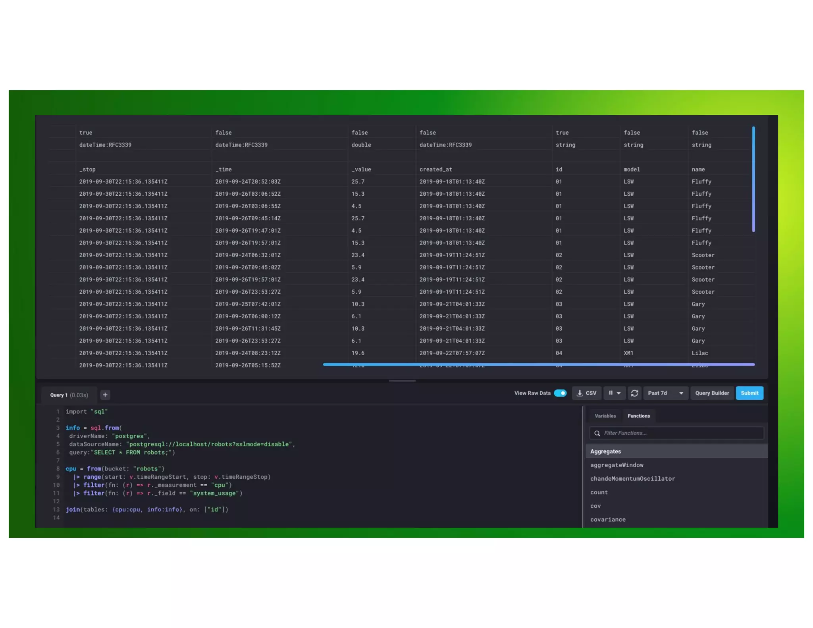Pick the covariance function
The width and height of the screenshot is (813, 628).
tap(607, 519)
